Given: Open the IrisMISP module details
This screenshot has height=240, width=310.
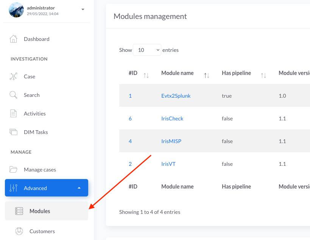Looking at the screenshot, I should pyautogui.click(x=172, y=141).
